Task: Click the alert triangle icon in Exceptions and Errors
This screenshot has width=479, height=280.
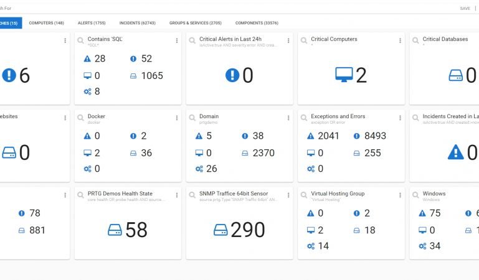Action: pyautogui.click(x=311, y=136)
